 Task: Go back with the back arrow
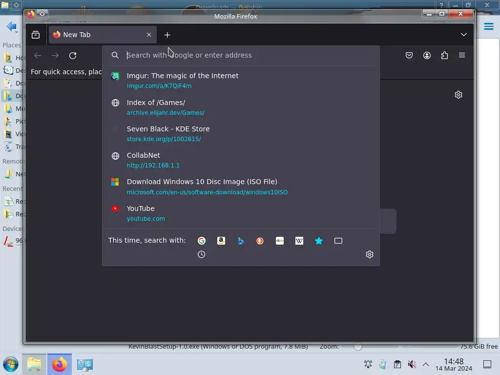pos(38,56)
